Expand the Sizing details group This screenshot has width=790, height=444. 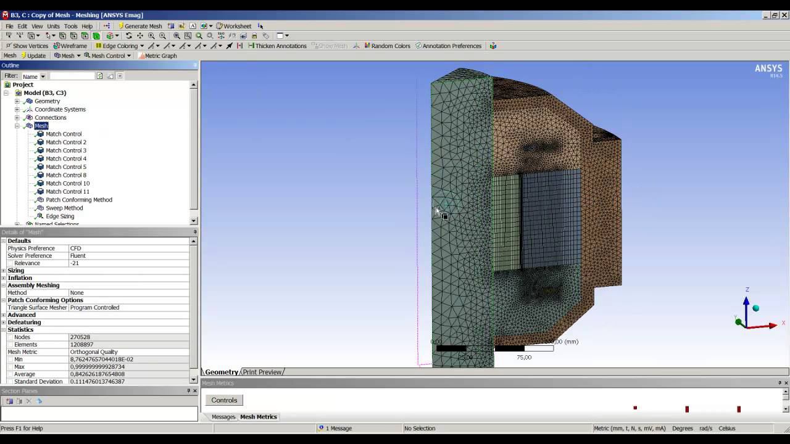(x=4, y=271)
